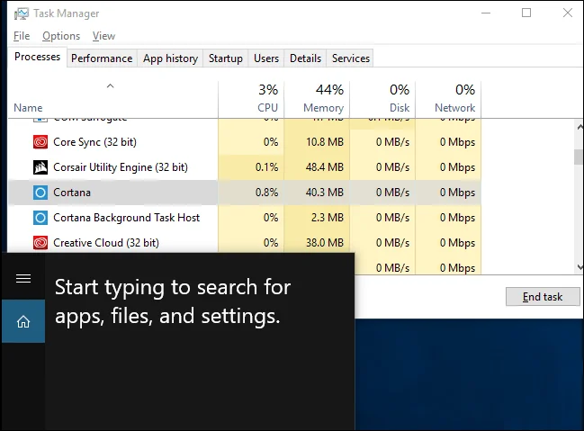Viewport: 584px width, 431px height.
Task: Select the Cortana Home icon
Action: (x=23, y=321)
